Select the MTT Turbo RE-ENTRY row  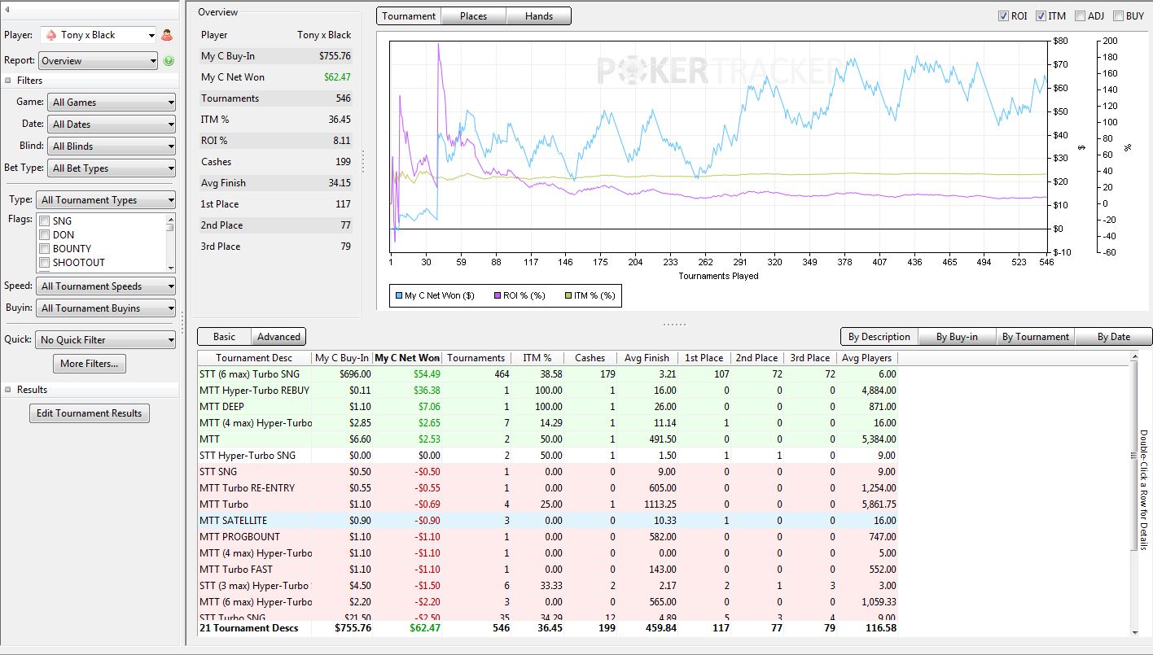pos(547,488)
